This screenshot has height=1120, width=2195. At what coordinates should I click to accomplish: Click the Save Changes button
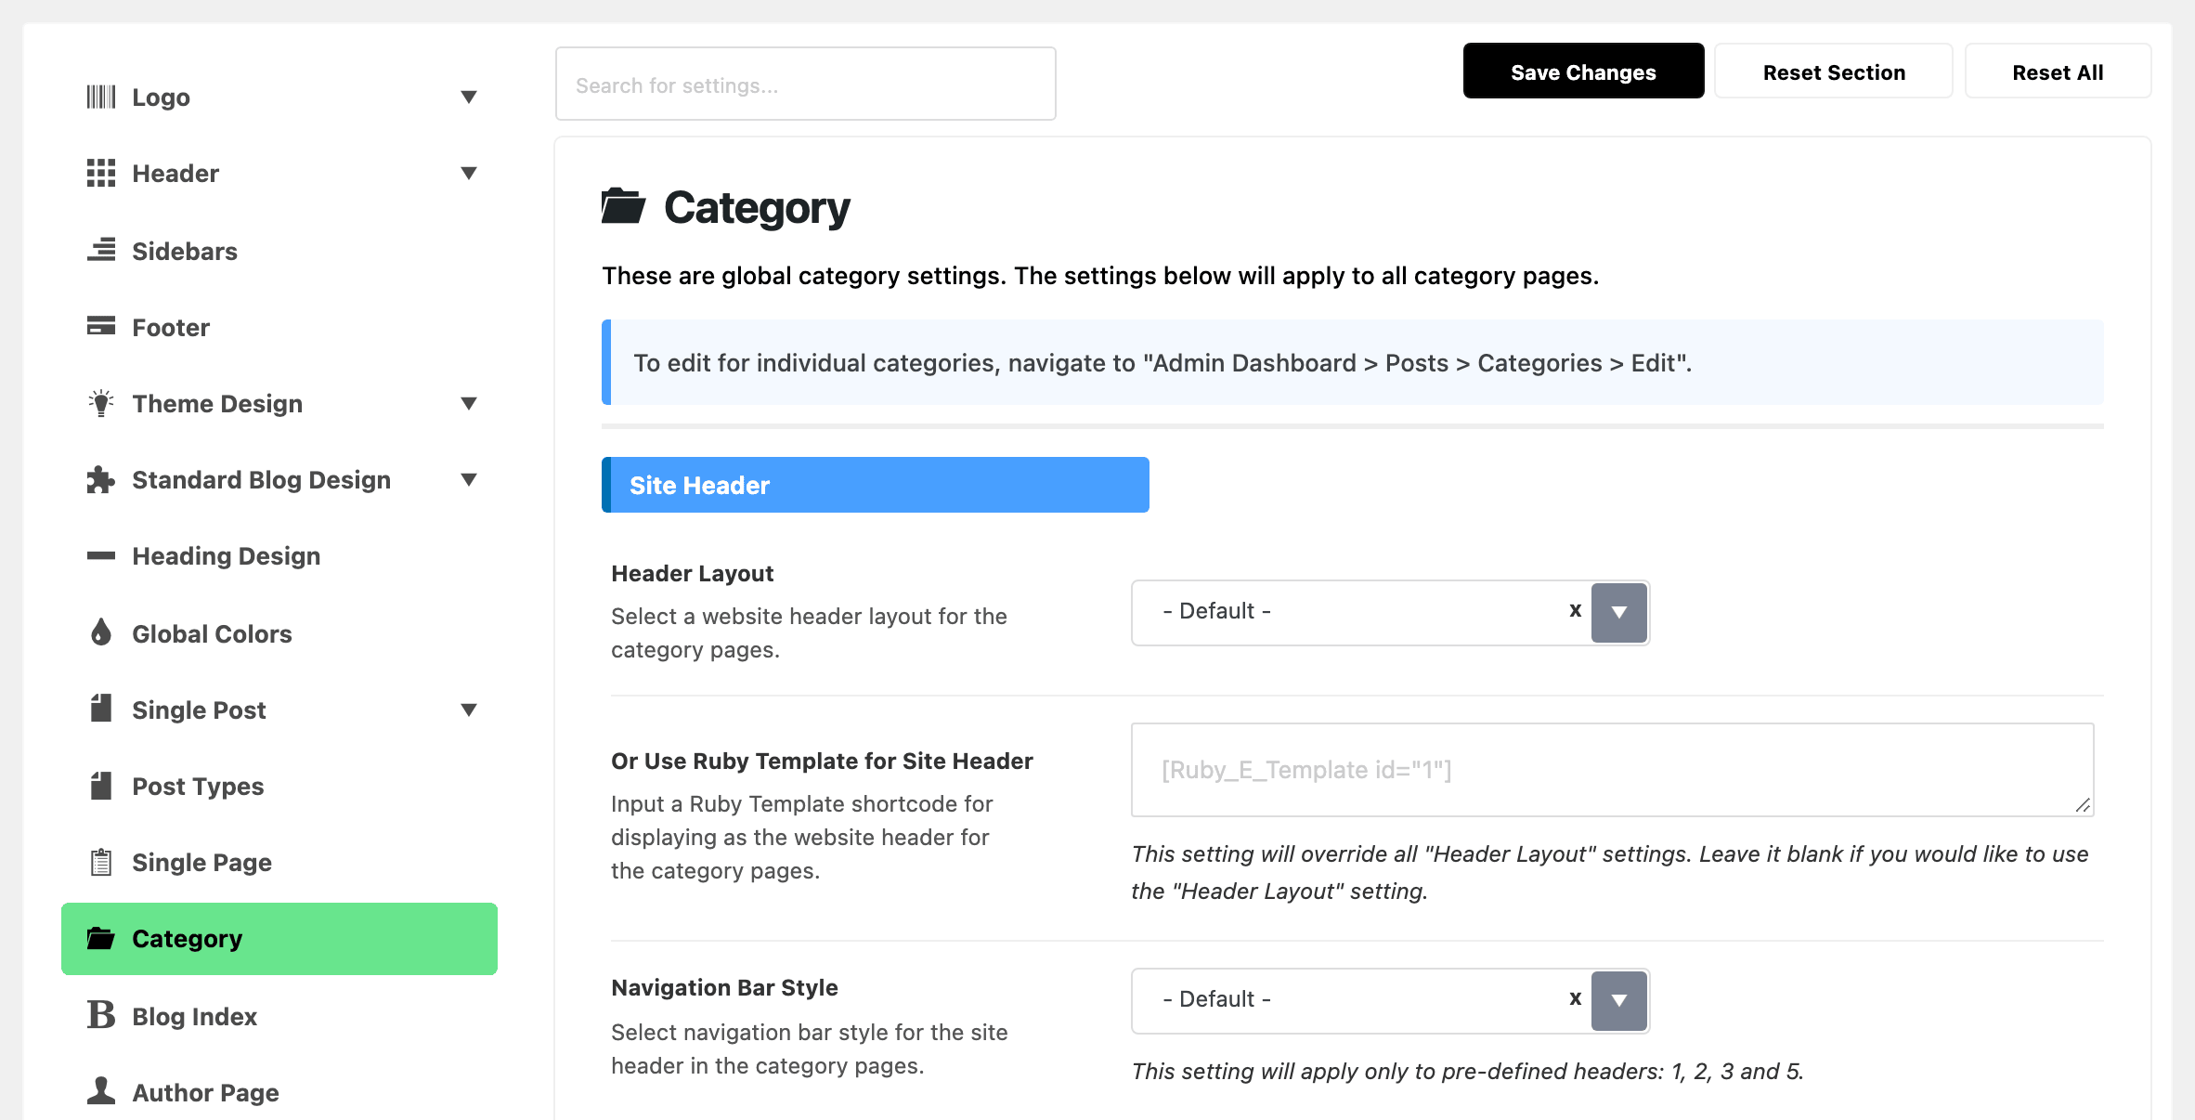[1583, 72]
